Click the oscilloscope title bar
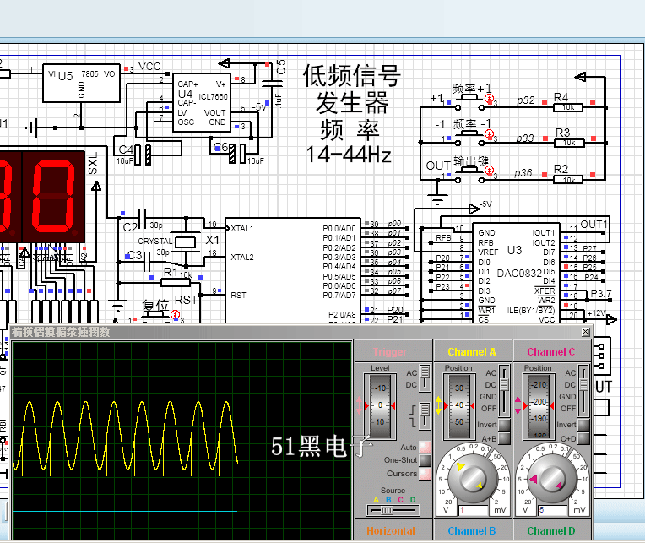645x543 pixels. [x=301, y=332]
